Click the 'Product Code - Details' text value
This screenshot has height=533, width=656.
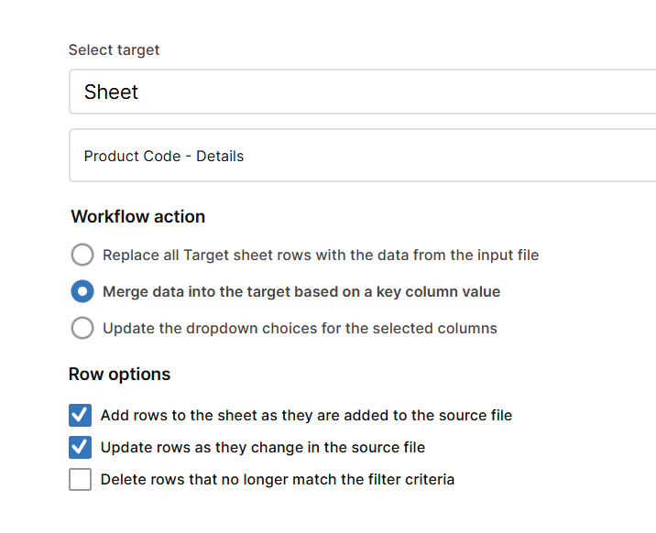(x=164, y=156)
